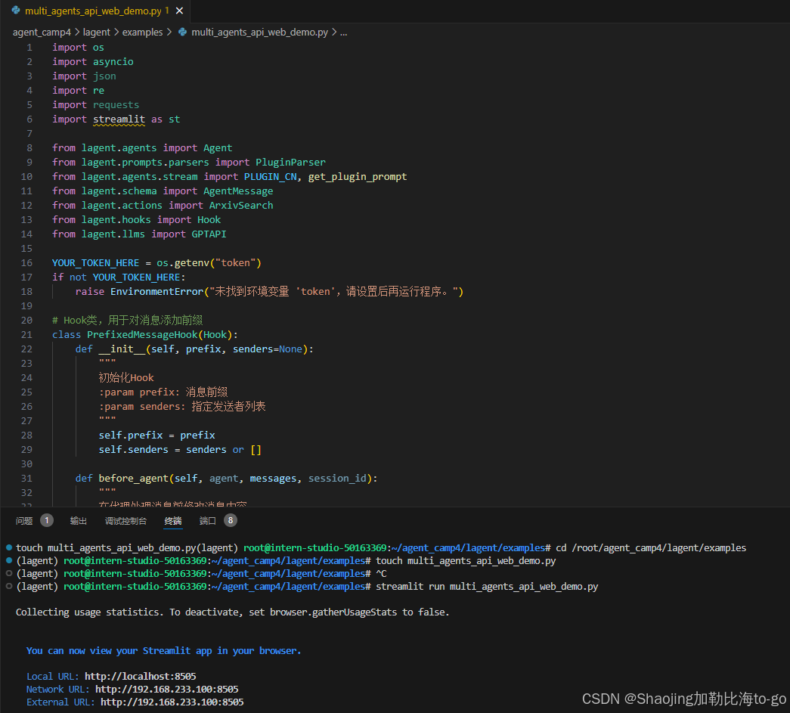The width and height of the screenshot is (790, 713).
Task: Expand breadcrumb chevron after examples
Action: 169,33
